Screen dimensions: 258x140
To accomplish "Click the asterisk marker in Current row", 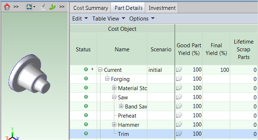I will [x=92, y=69].
